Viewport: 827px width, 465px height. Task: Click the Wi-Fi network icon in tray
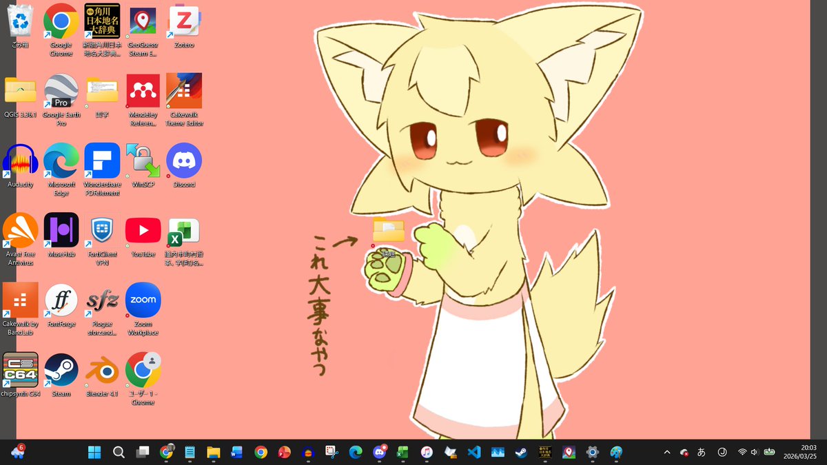(742, 453)
